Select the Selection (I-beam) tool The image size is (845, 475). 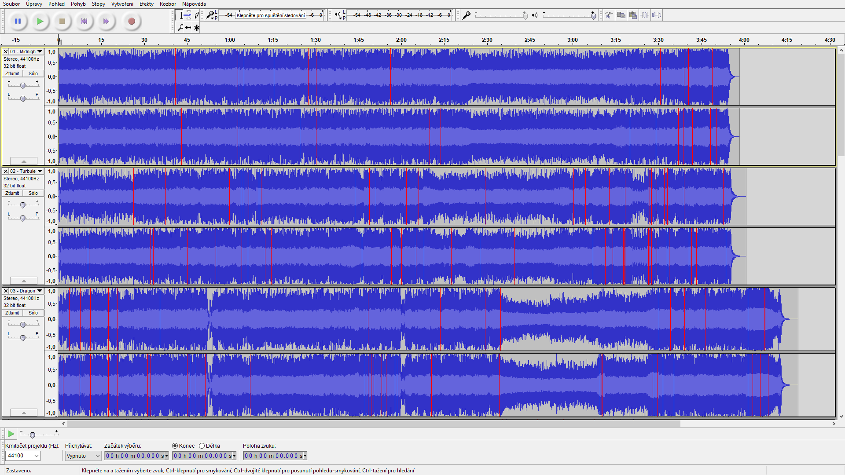pos(181,15)
